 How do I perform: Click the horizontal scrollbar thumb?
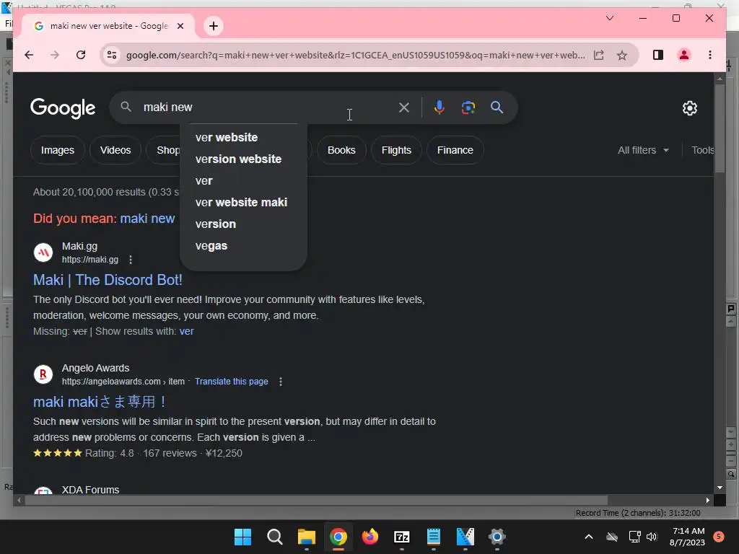[316, 501]
